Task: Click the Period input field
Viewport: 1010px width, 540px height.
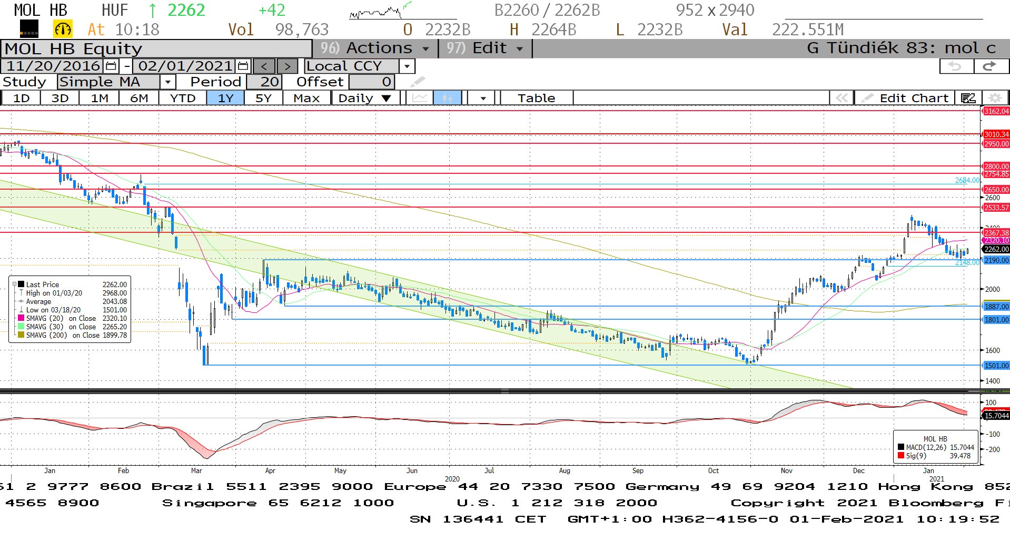Action: coord(264,82)
